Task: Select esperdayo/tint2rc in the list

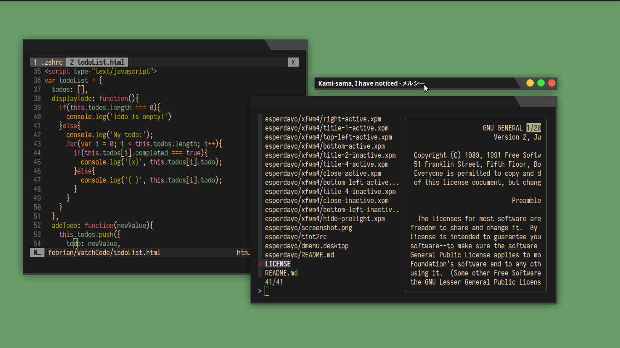Action: [296, 237]
